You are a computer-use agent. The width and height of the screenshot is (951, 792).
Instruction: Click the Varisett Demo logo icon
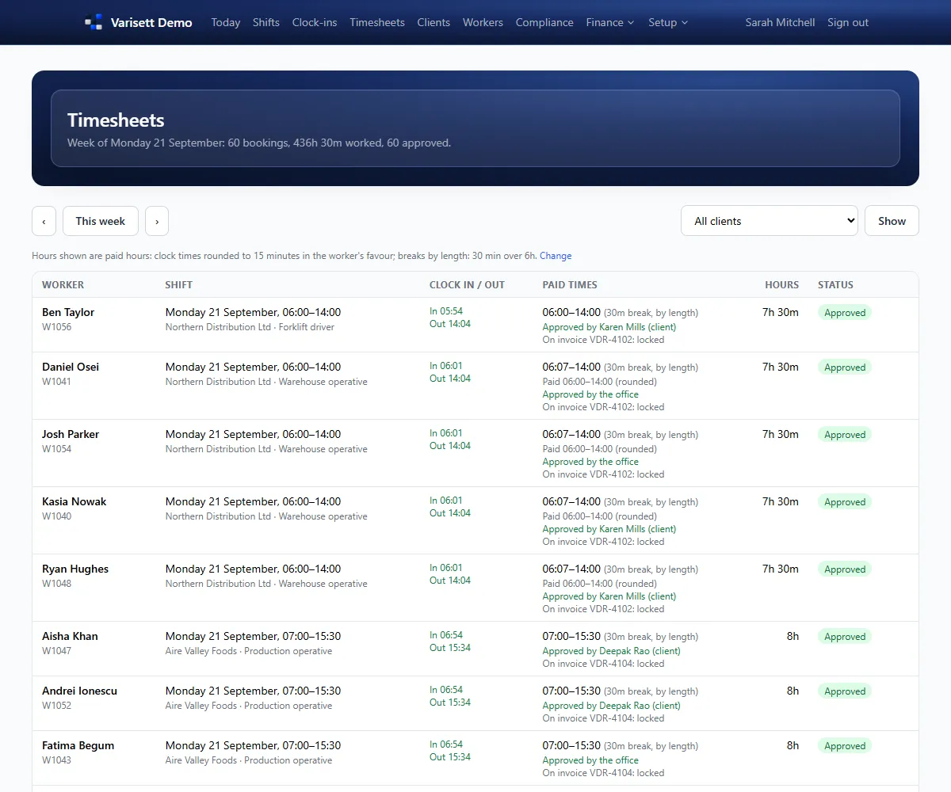pos(94,22)
